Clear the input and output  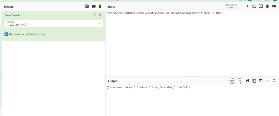pyautogui.click(x=267, y=6)
